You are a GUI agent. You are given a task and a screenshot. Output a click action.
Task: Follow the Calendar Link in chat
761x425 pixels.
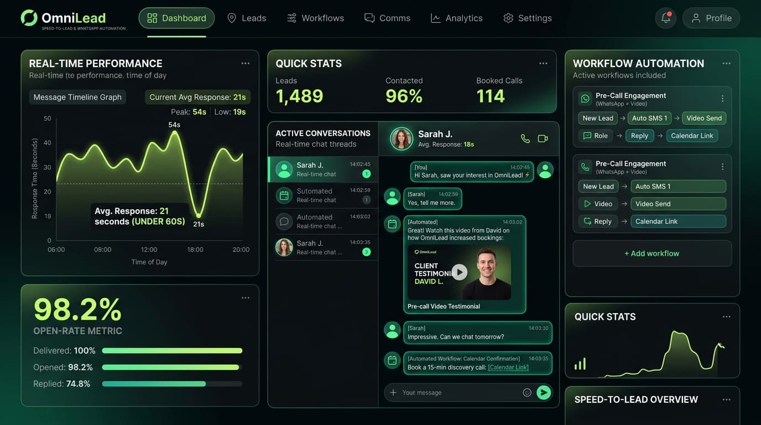point(508,367)
